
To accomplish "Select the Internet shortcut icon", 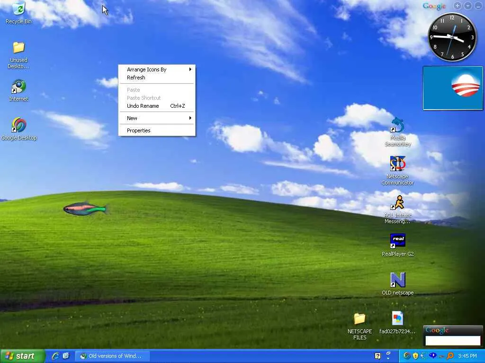I will point(18,90).
